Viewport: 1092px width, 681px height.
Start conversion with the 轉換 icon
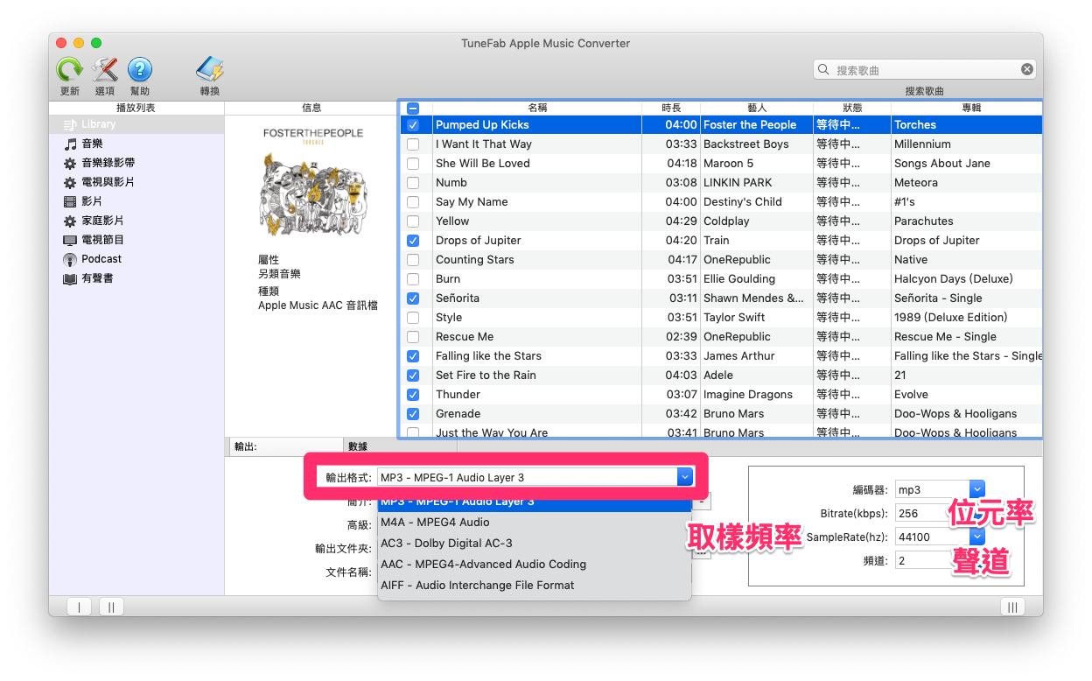tap(209, 70)
